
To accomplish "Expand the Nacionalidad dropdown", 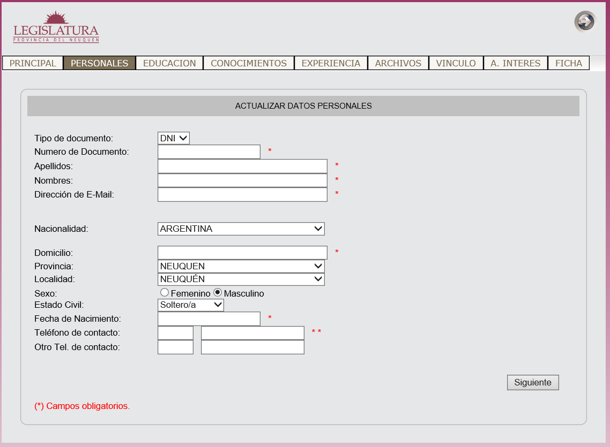I will [241, 229].
